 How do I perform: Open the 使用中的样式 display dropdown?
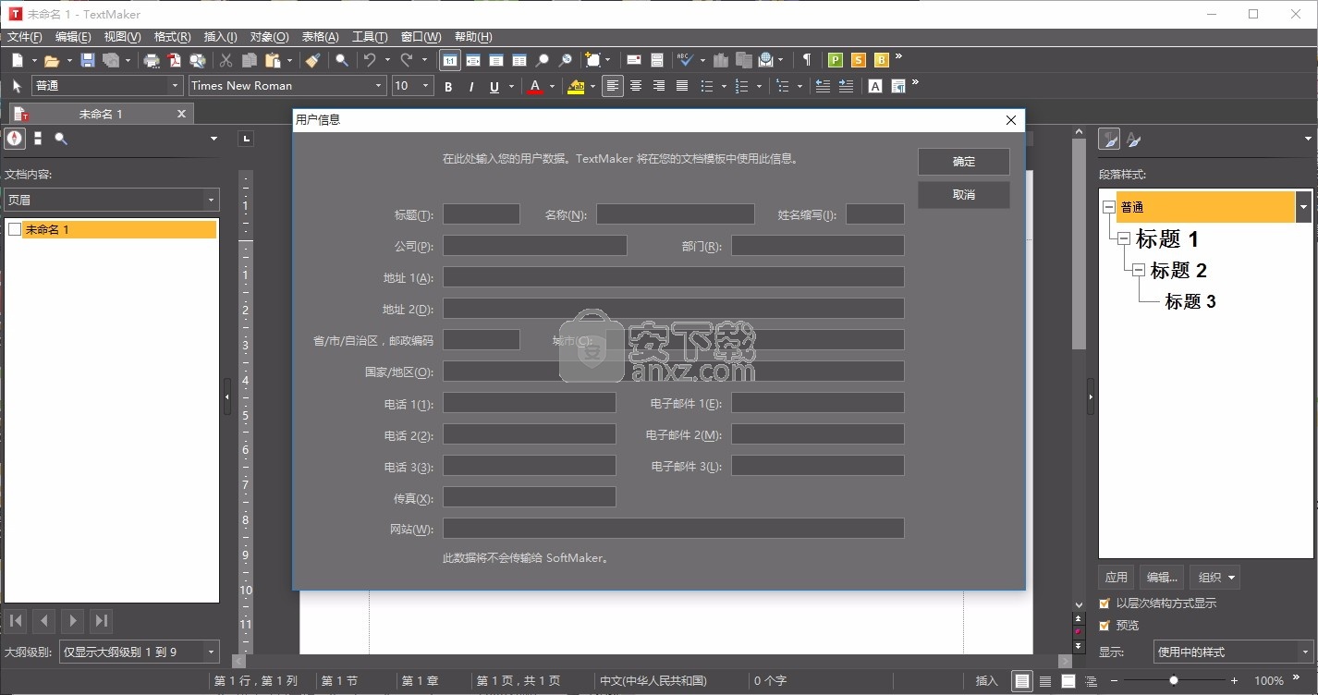1305,652
